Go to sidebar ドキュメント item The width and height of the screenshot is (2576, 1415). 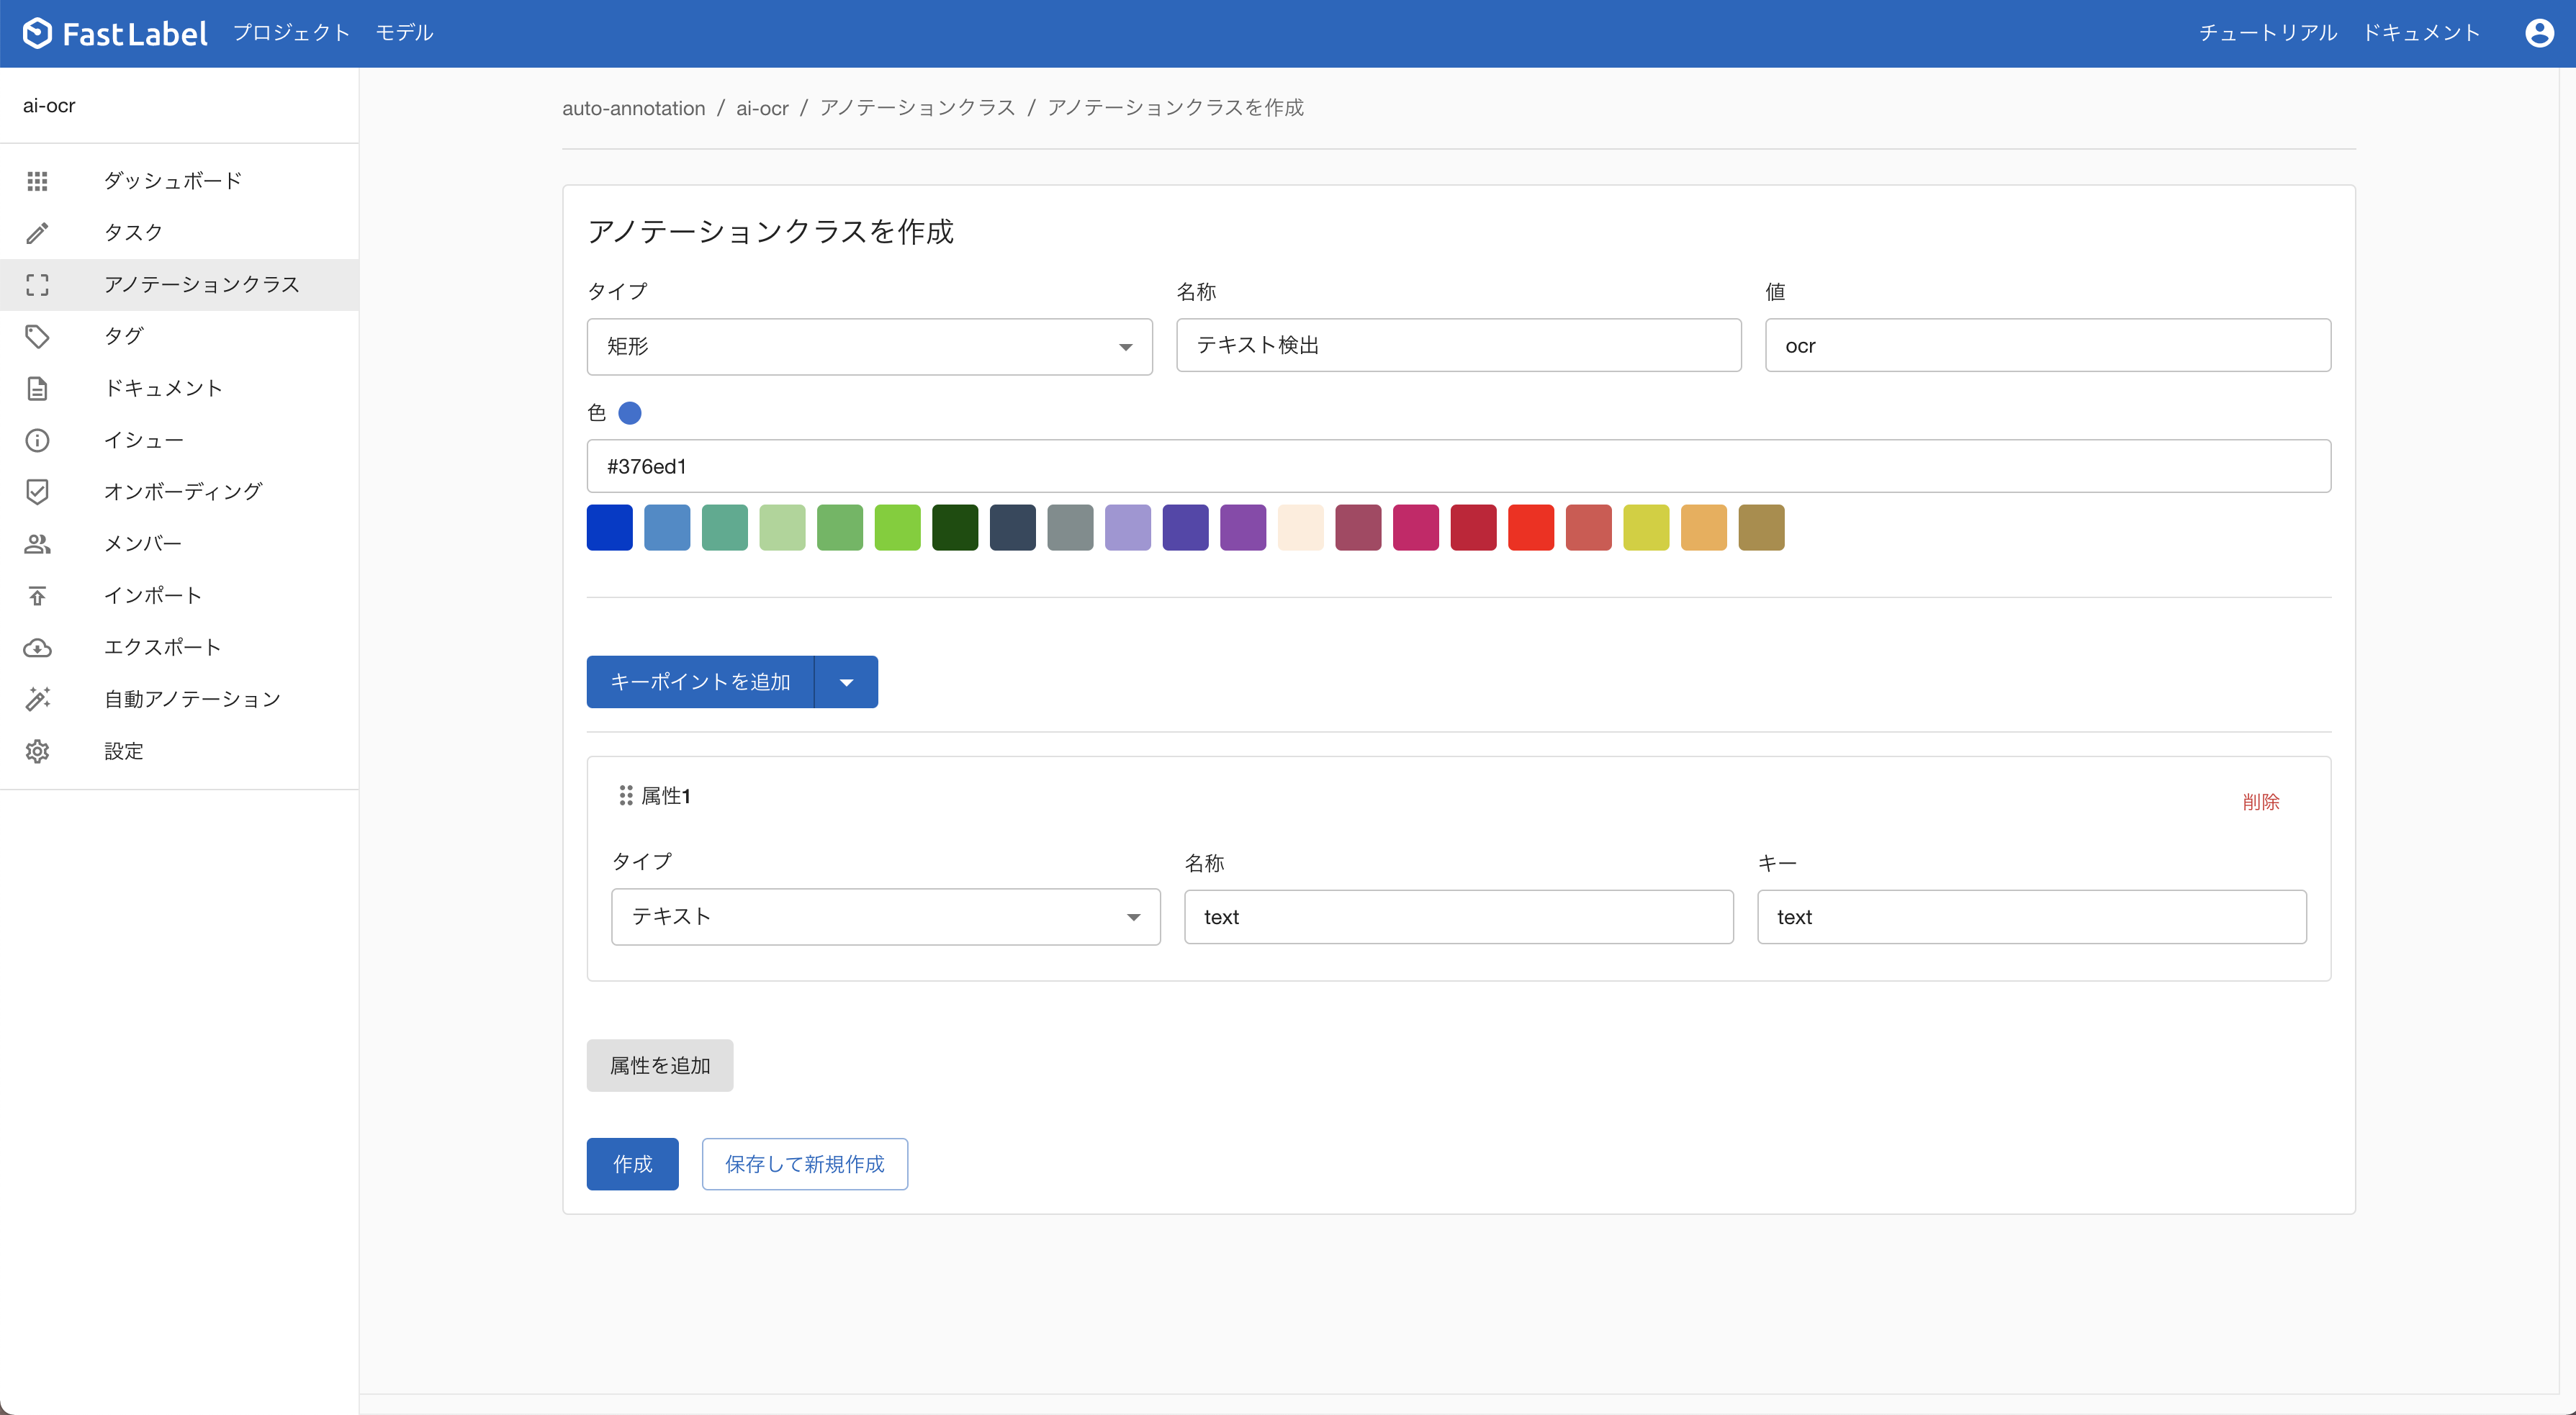click(x=180, y=388)
